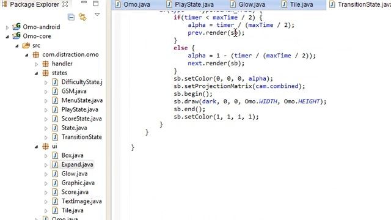Click State.java file icon
391x220 pixels.
55,128
